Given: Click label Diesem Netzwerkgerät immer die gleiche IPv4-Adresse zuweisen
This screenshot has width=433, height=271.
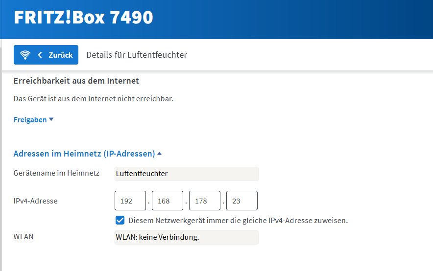Looking at the screenshot, I should point(239,221).
